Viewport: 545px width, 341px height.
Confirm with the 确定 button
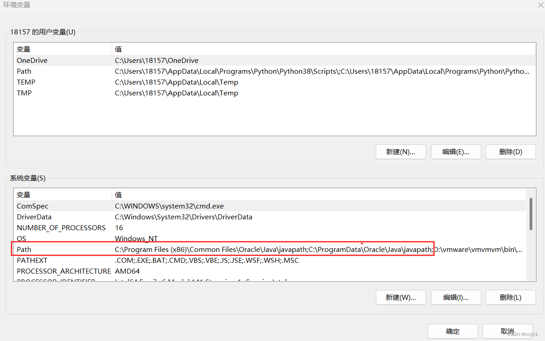click(453, 332)
